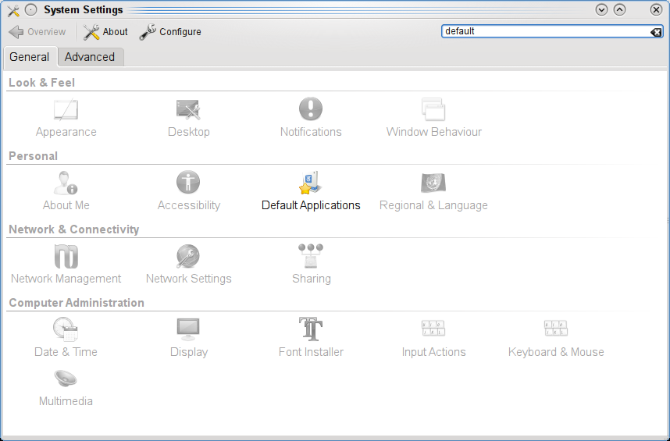This screenshot has height=441, width=670.
Task: Select the General tab
Action: click(x=30, y=57)
